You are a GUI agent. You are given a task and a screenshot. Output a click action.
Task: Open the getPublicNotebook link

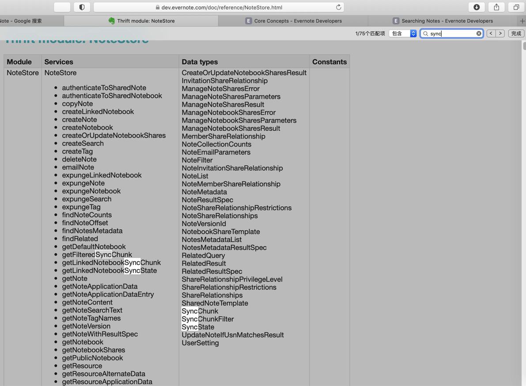tap(92, 358)
